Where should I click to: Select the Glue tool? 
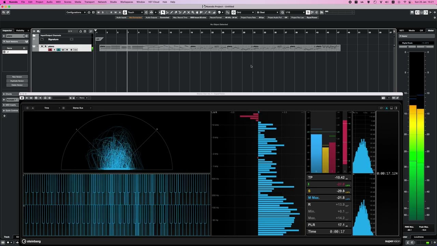tap(184, 12)
